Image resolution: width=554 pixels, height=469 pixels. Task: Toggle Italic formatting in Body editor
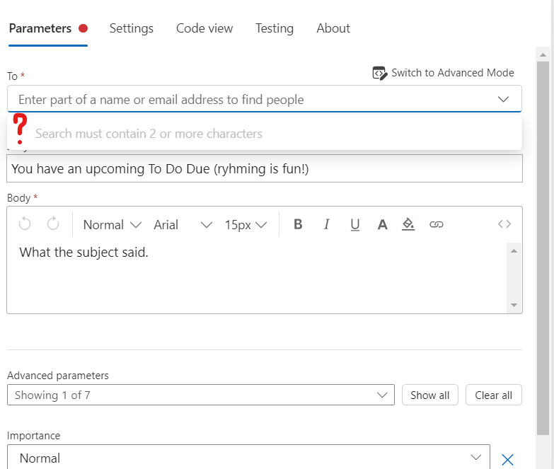(x=327, y=224)
